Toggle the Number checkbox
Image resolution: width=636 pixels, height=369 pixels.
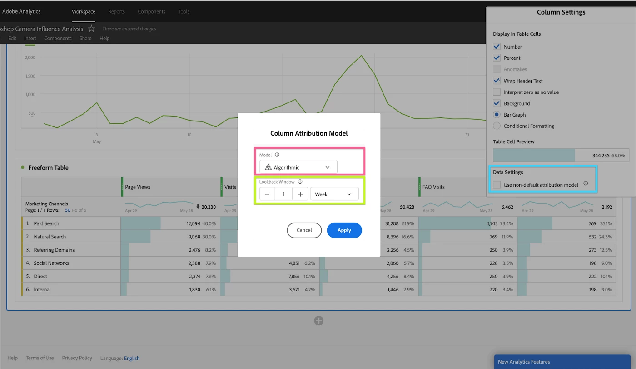point(497,46)
